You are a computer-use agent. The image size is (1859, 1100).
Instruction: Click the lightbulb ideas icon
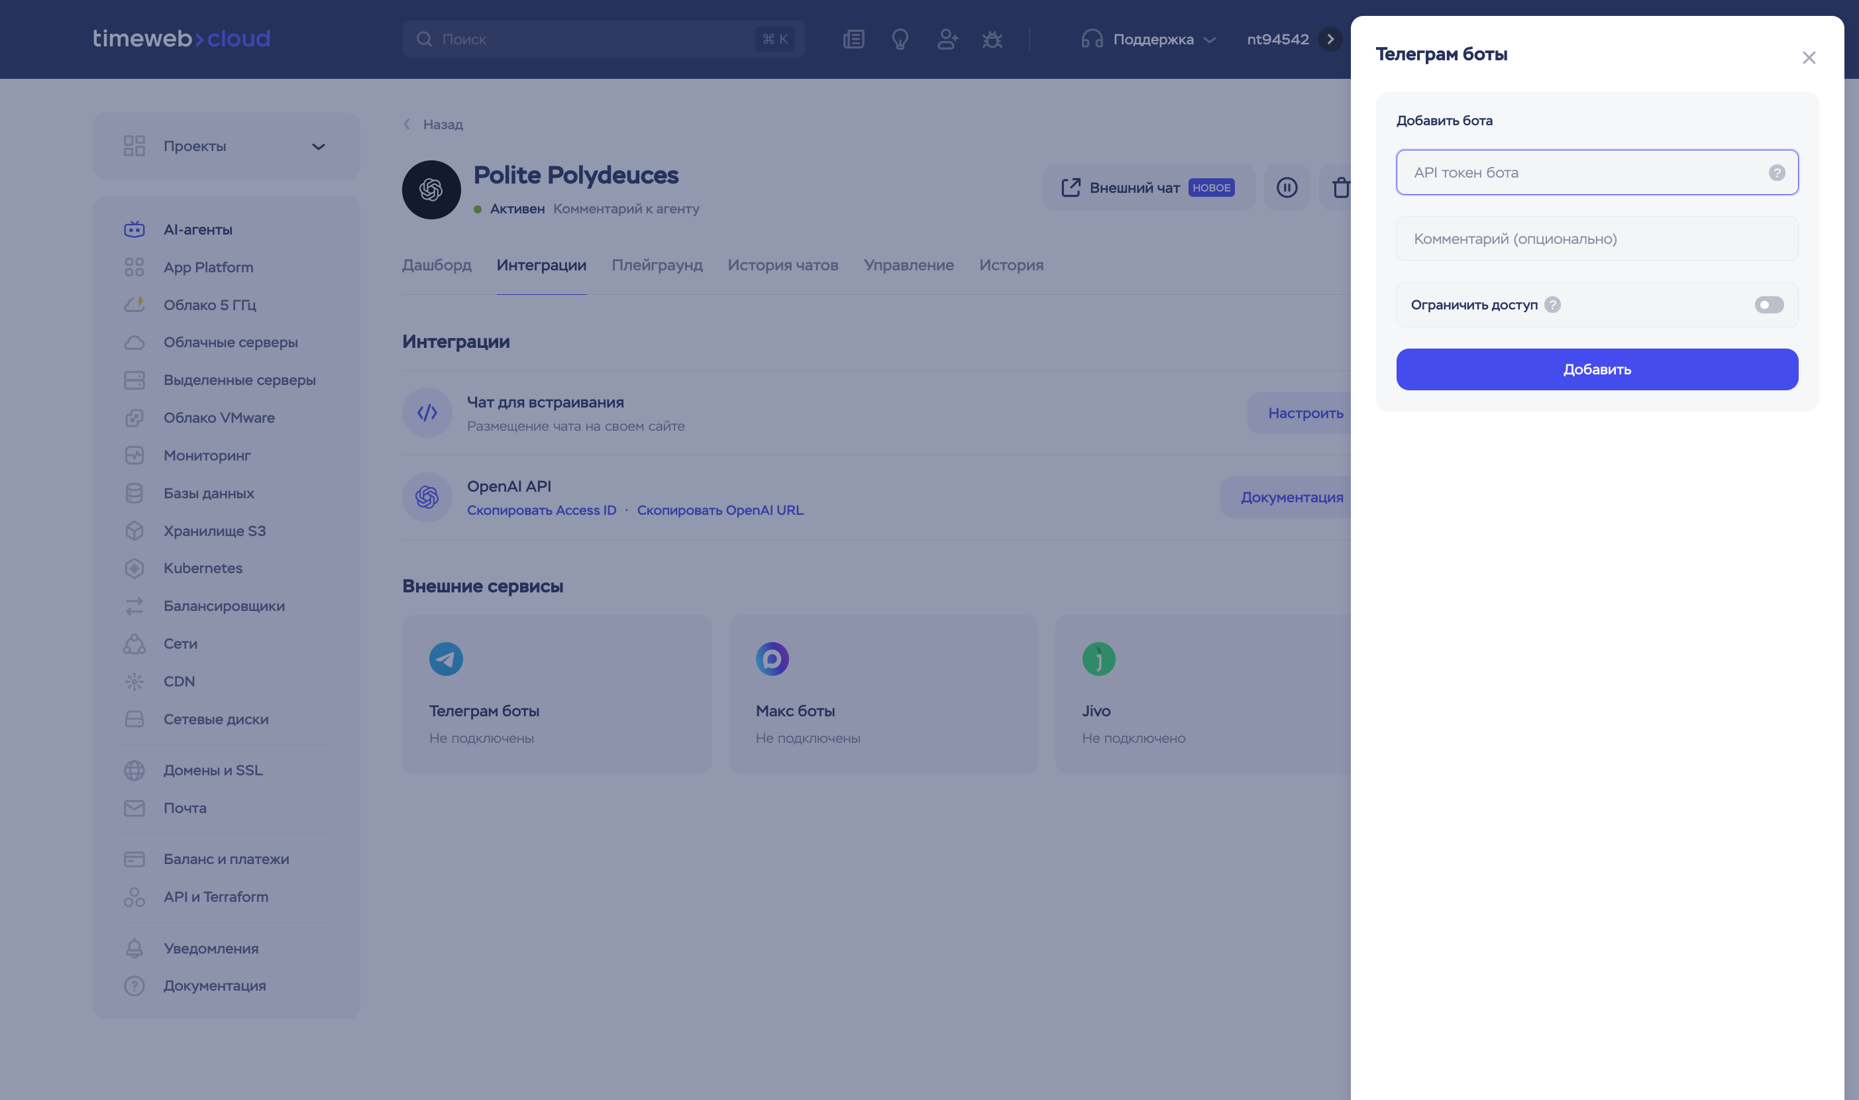tap(900, 39)
